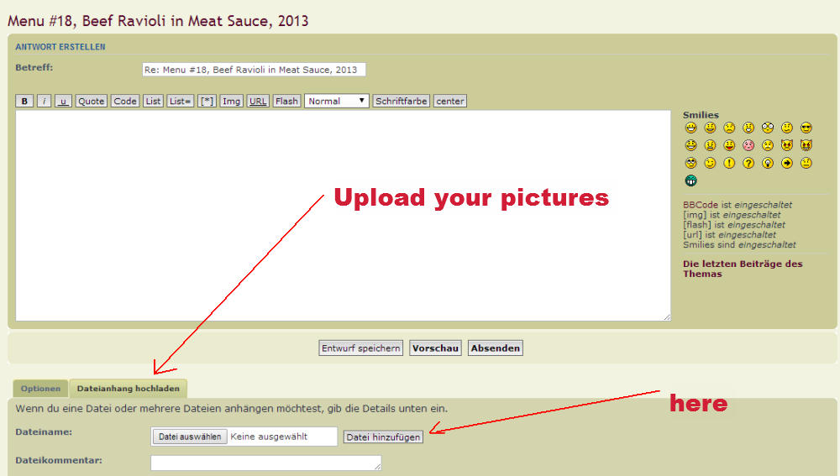Insert the arrow smiley

[x=787, y=163]
